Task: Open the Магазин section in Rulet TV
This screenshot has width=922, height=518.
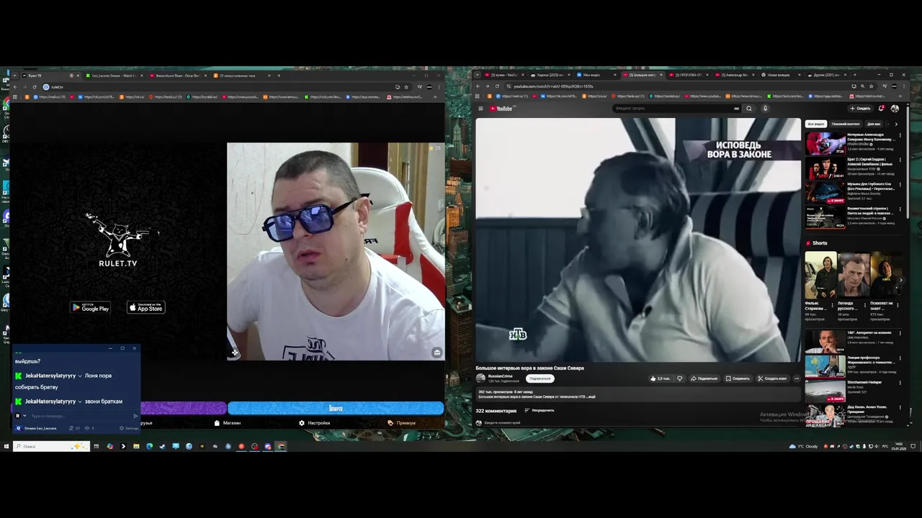Action: point(228,423)
